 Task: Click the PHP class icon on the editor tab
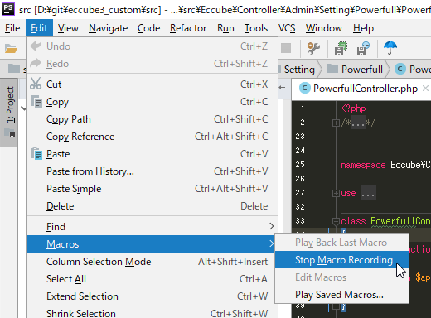click(x=304, y=89)
